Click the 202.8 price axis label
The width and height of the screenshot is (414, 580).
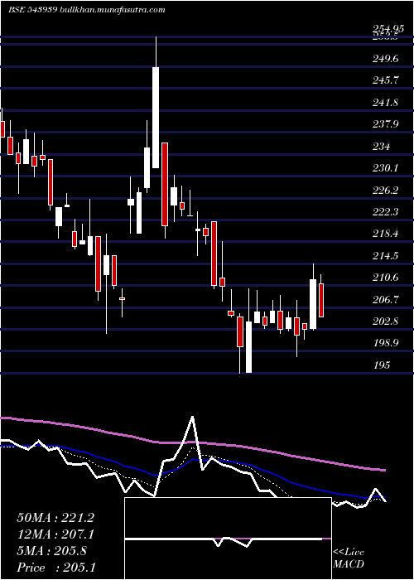tap(385, 321)
